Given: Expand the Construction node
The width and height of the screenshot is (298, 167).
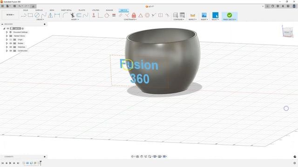Looking at the screenshot, I should pyautogui.click(x=7, y=51).
